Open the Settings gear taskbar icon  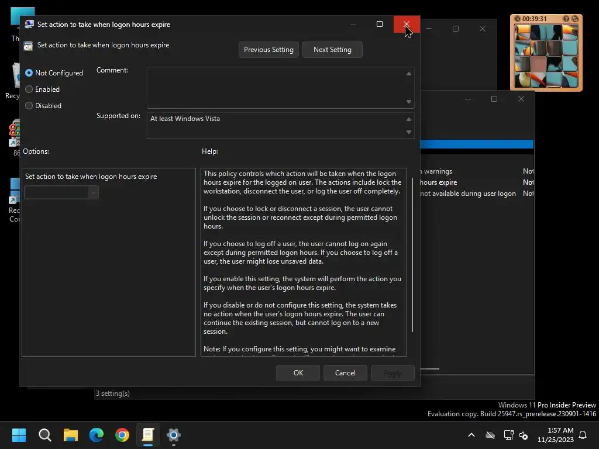tap(173, 435)
